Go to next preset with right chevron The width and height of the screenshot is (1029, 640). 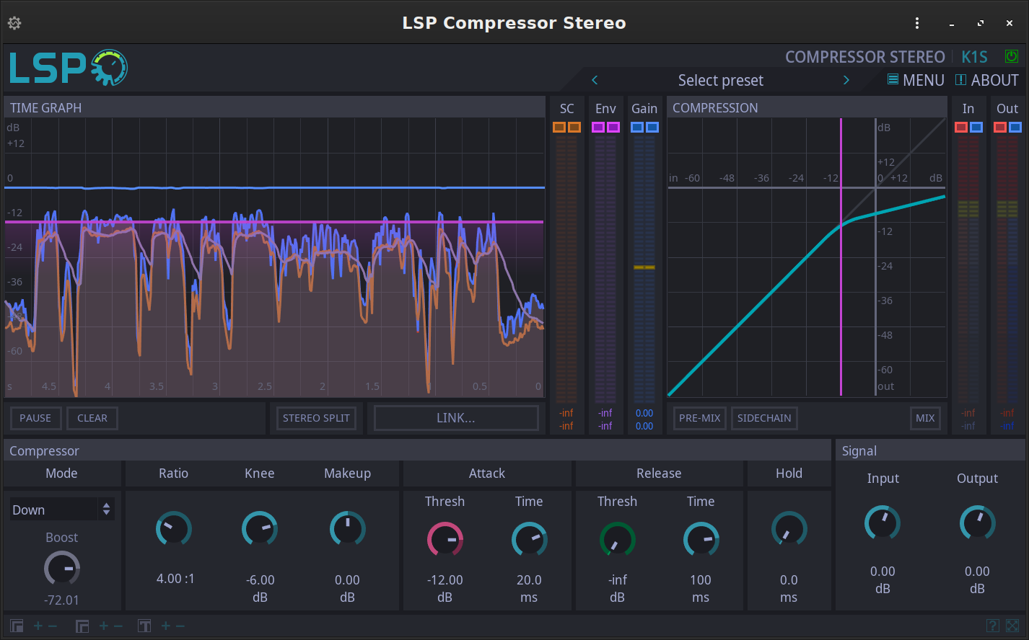tap(846, 80)
